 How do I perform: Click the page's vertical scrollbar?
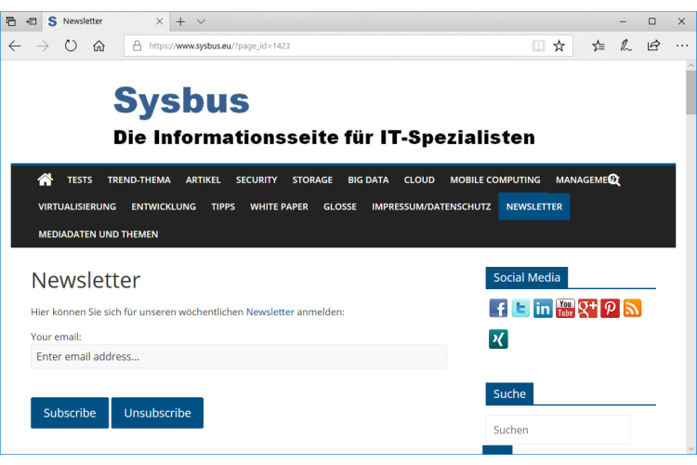tap(690, 93)
